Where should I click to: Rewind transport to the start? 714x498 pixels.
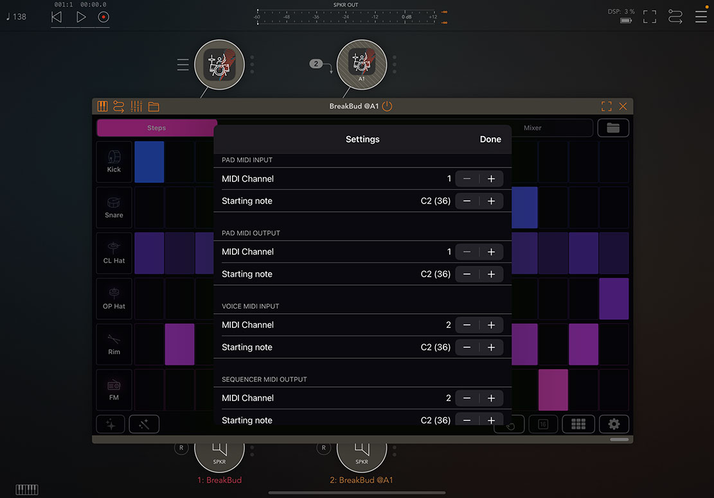(x=57, y=17)
